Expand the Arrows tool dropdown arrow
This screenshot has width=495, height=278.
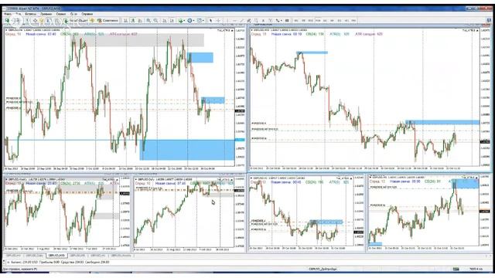point(282,21)
